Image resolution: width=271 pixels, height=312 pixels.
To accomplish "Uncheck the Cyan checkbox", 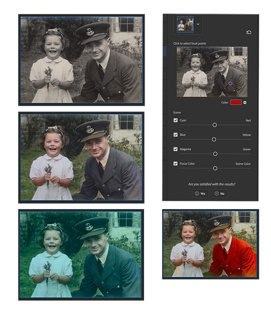I will pos(176,120).
